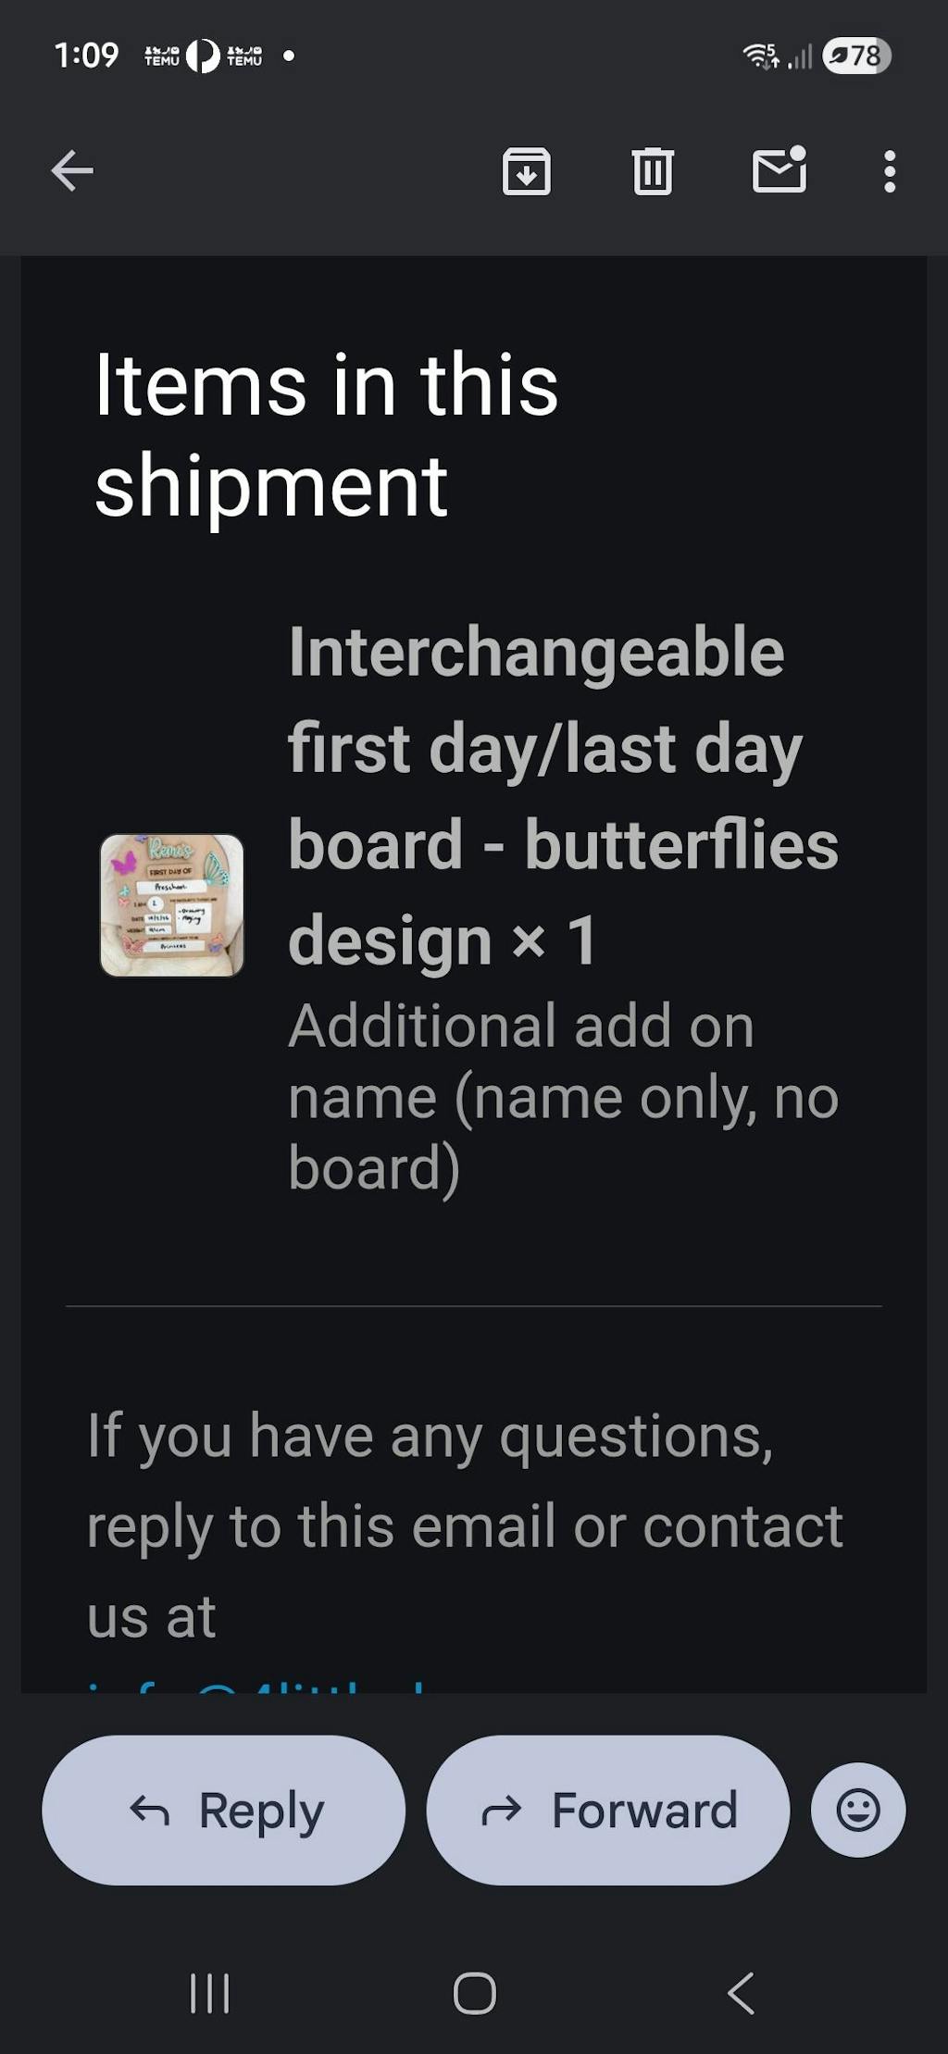Tap the Android system back chevron

tap(741, 1993)
